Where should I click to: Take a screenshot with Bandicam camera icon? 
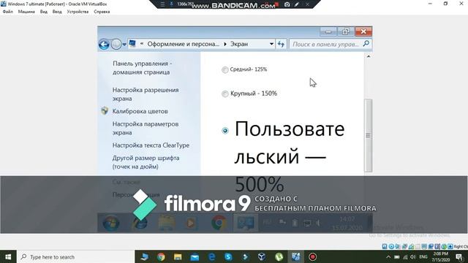pyautogui.click(x=287, y=4)
